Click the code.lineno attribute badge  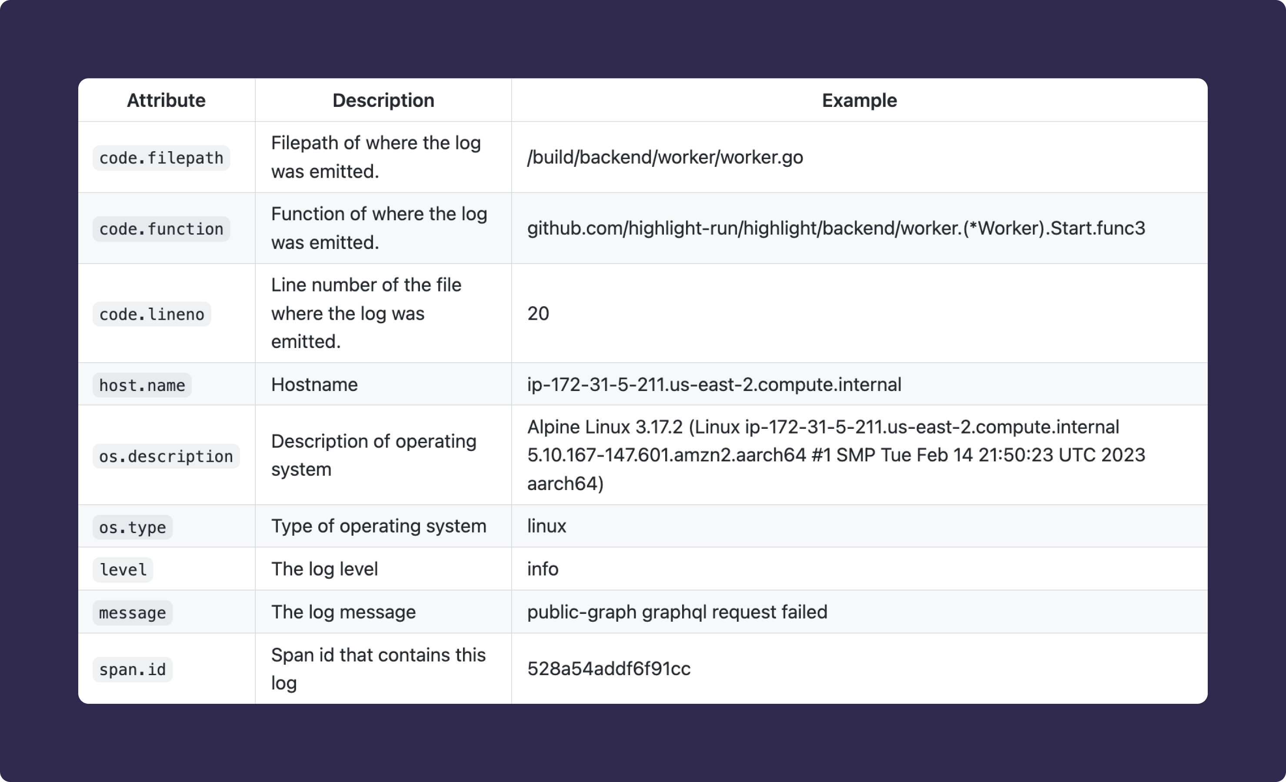pyautogui.click(x=151, y=314)
